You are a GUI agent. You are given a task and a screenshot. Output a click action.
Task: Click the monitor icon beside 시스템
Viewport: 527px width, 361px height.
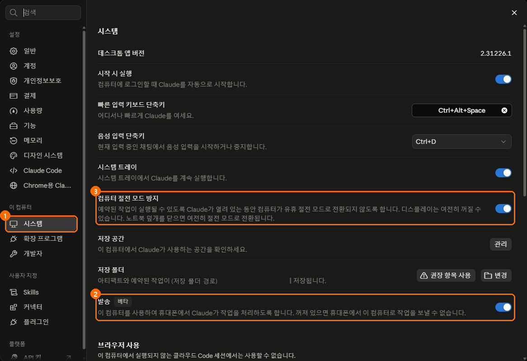click(x=14, y=224)
